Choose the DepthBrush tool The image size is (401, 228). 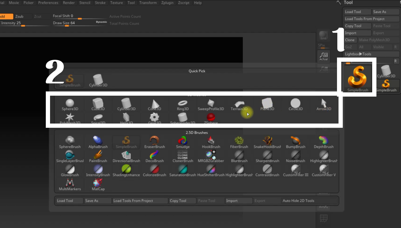[324, 142]
